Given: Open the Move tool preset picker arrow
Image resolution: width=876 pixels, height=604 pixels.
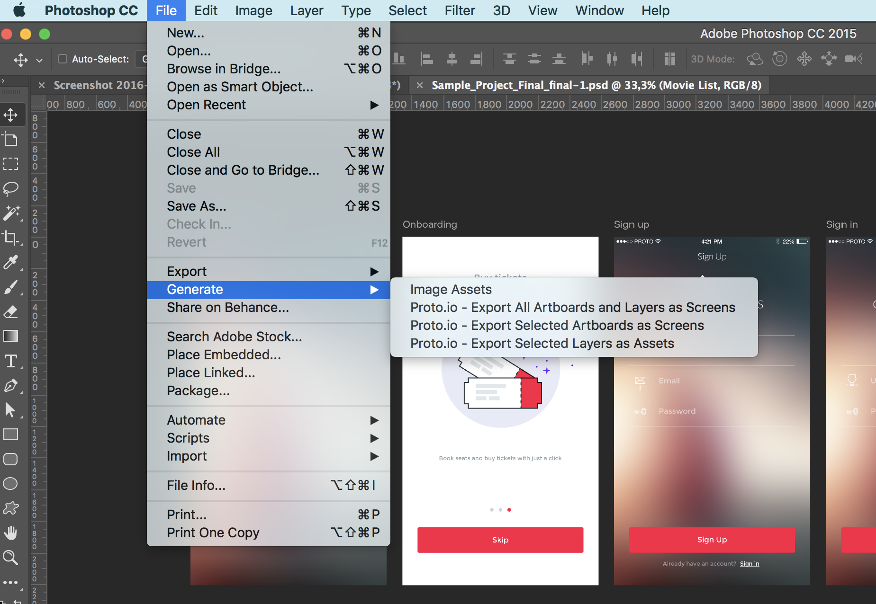Looking at the screenshot, I should [x=39, y=60].
